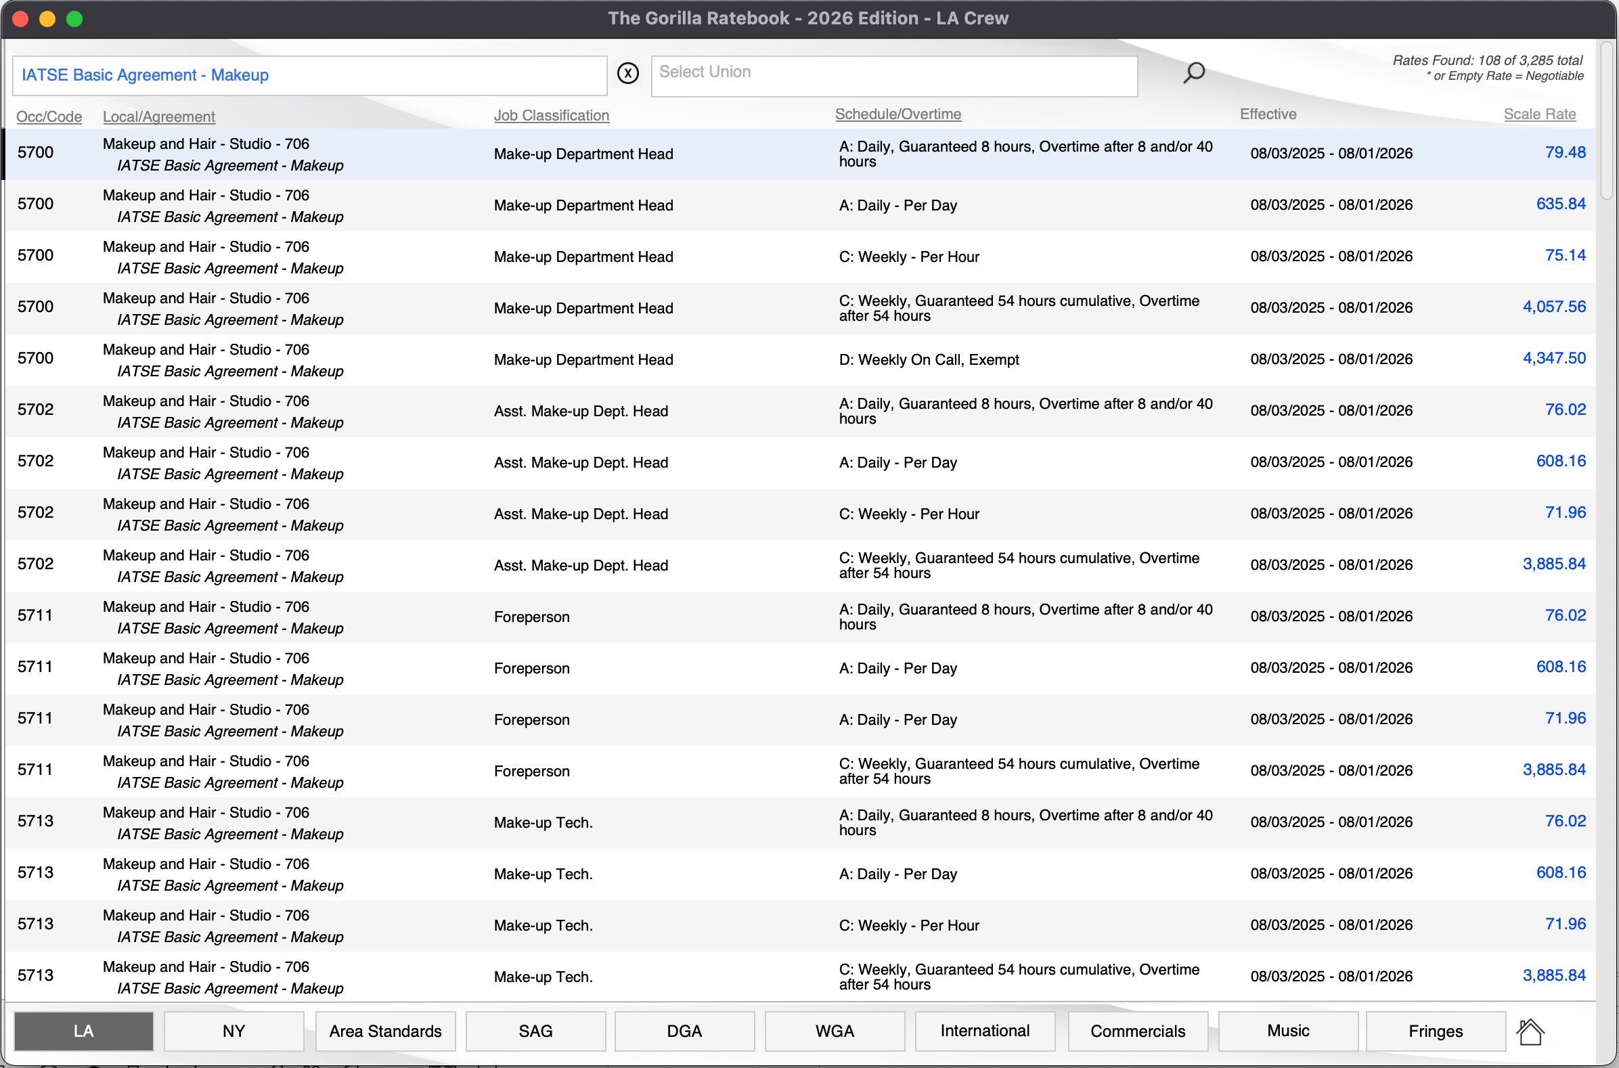Open the Fringes tab

tap(1435, 1031)
